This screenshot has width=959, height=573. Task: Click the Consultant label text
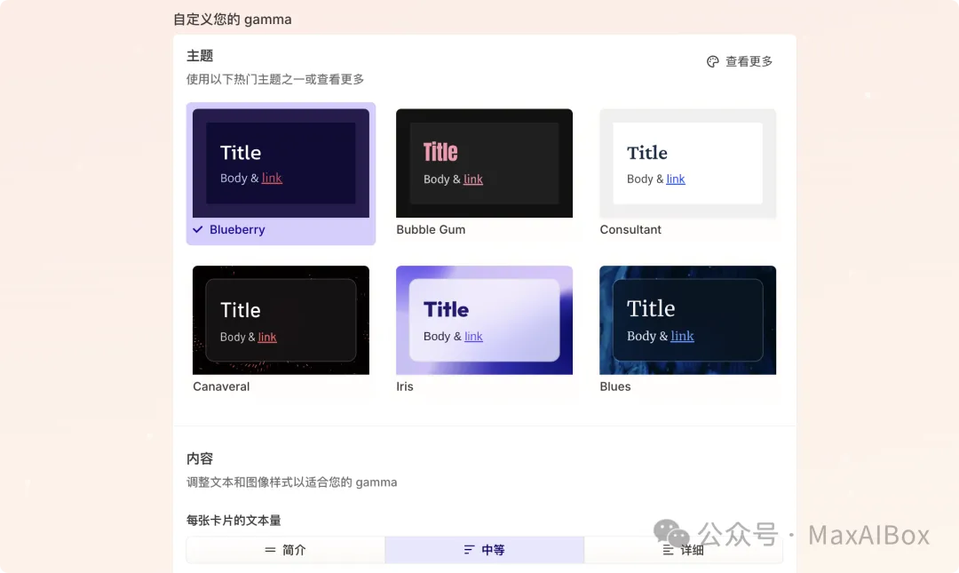click(x=630, y=229)
